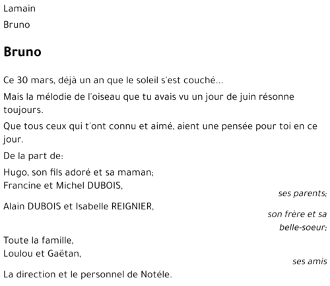330x286 pixels.
Task: Click the line 'Hugo, son fils adoré'
Action: pyautogui.click(x=79, y=172)
